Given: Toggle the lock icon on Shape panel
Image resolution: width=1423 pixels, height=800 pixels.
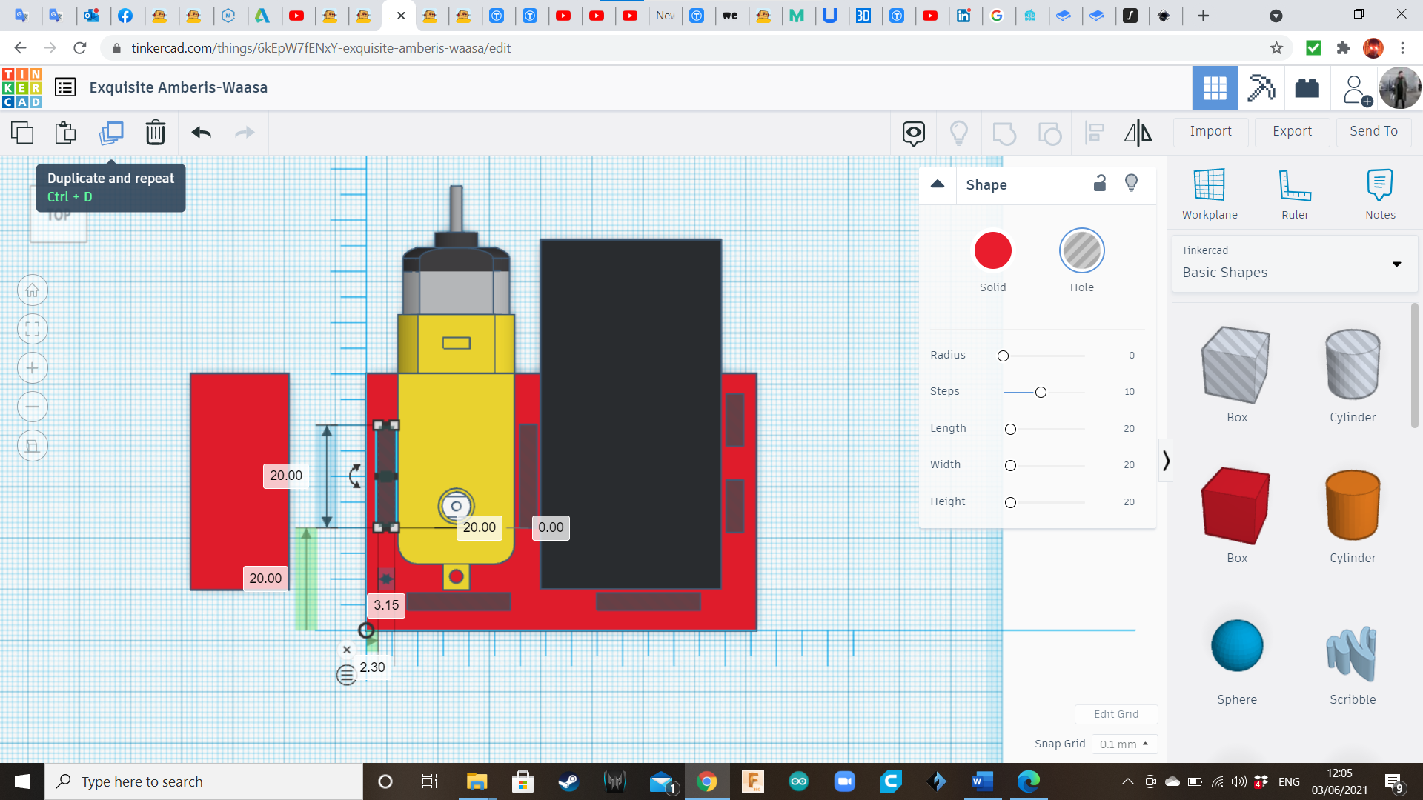Looking at the screenshot, I should (1100, 183).
